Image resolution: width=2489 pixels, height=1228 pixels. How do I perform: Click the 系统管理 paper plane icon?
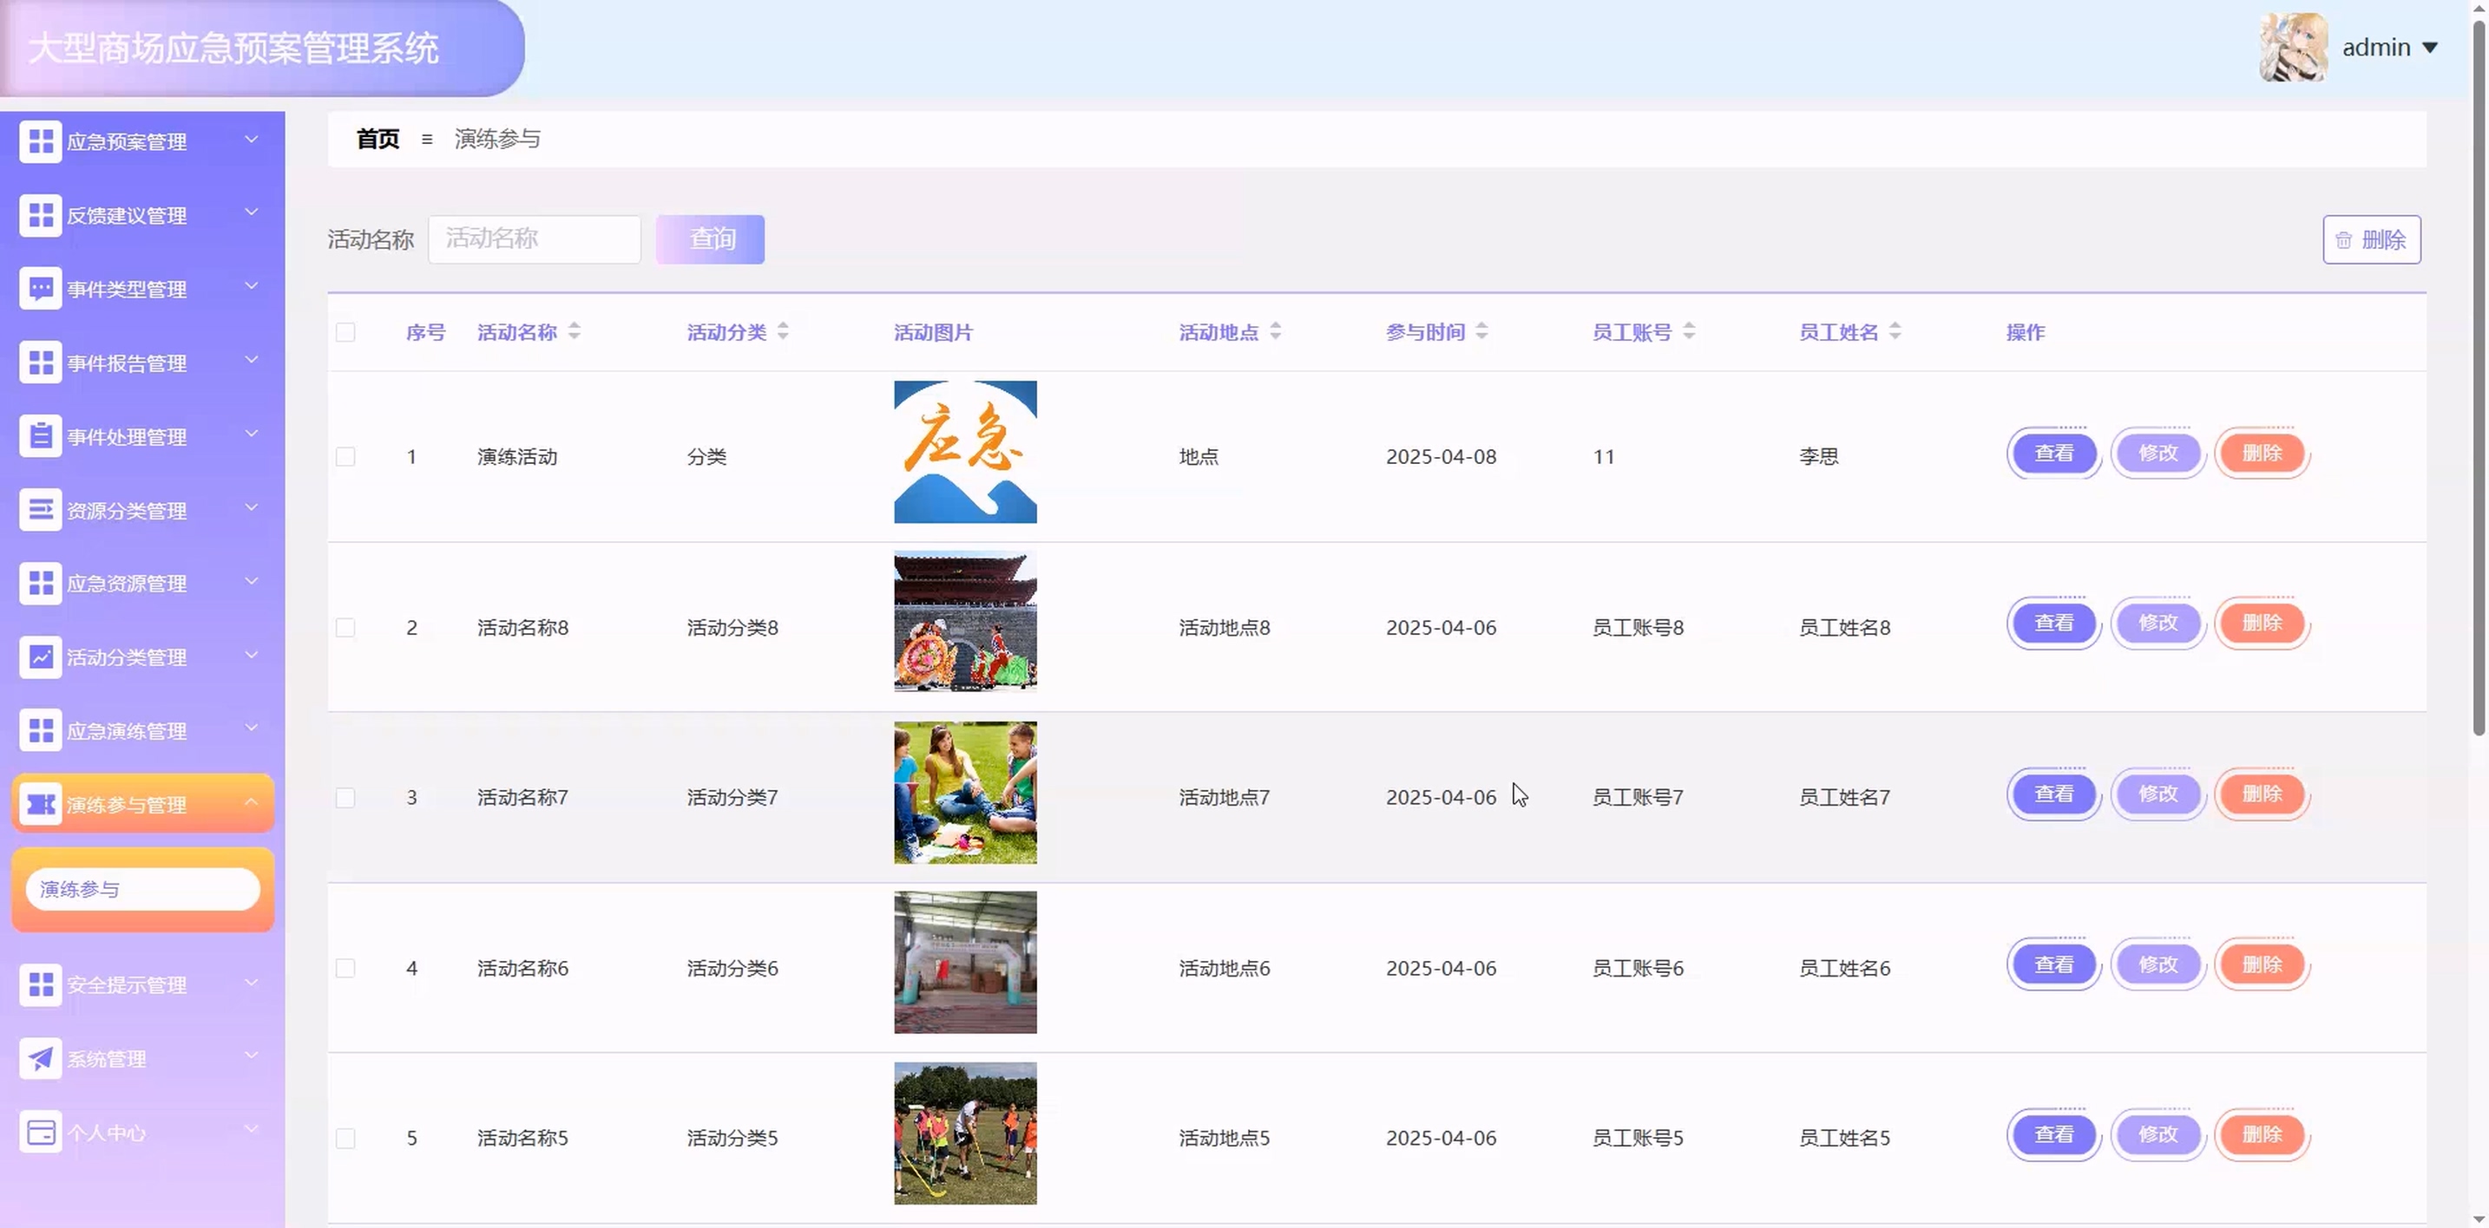click(41, 1059)
